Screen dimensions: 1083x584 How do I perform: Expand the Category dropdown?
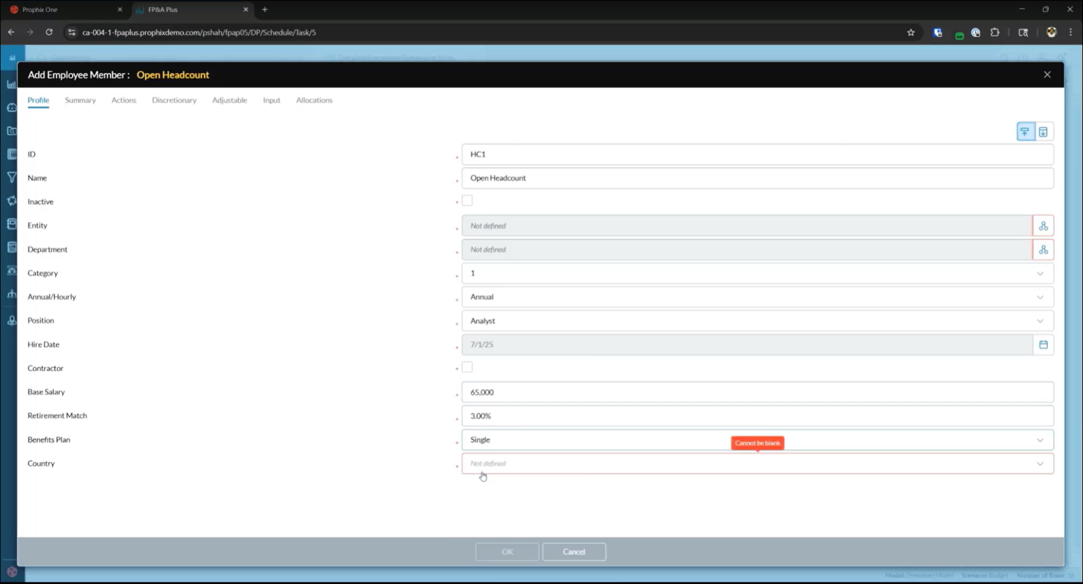(x=1039, y=274)
